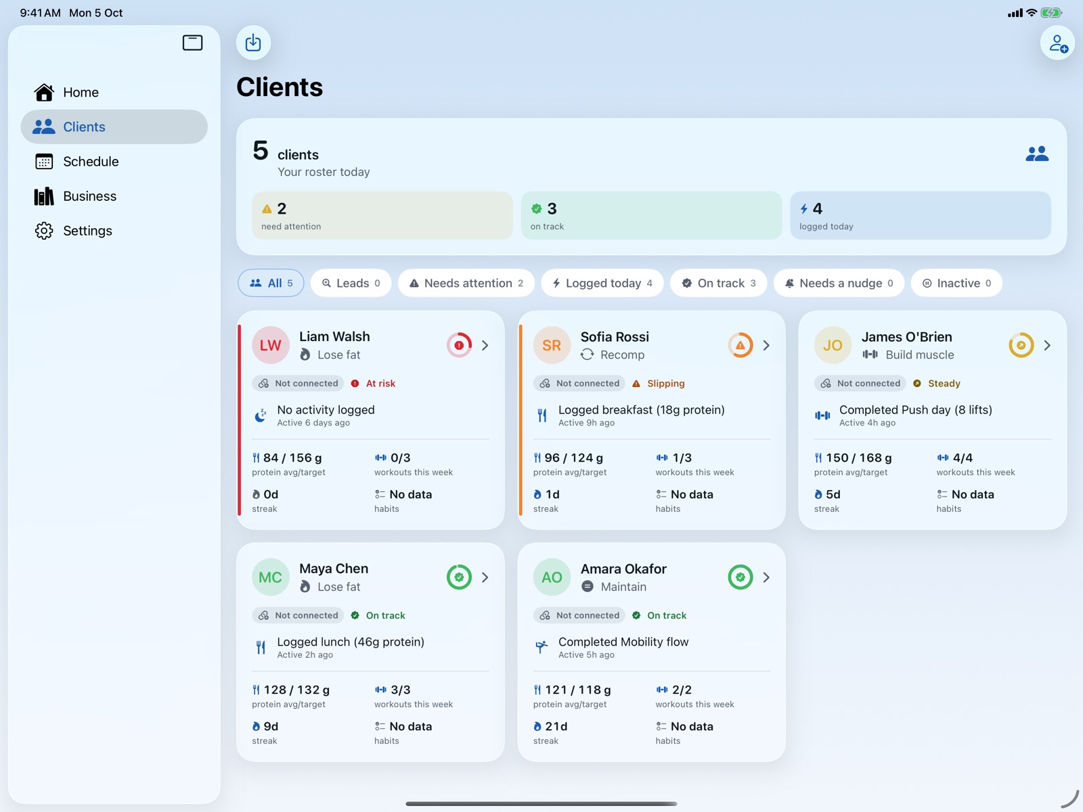Click the Settings gear icon
This screenshot has height=812, width=1083.
tap(44, 231)
